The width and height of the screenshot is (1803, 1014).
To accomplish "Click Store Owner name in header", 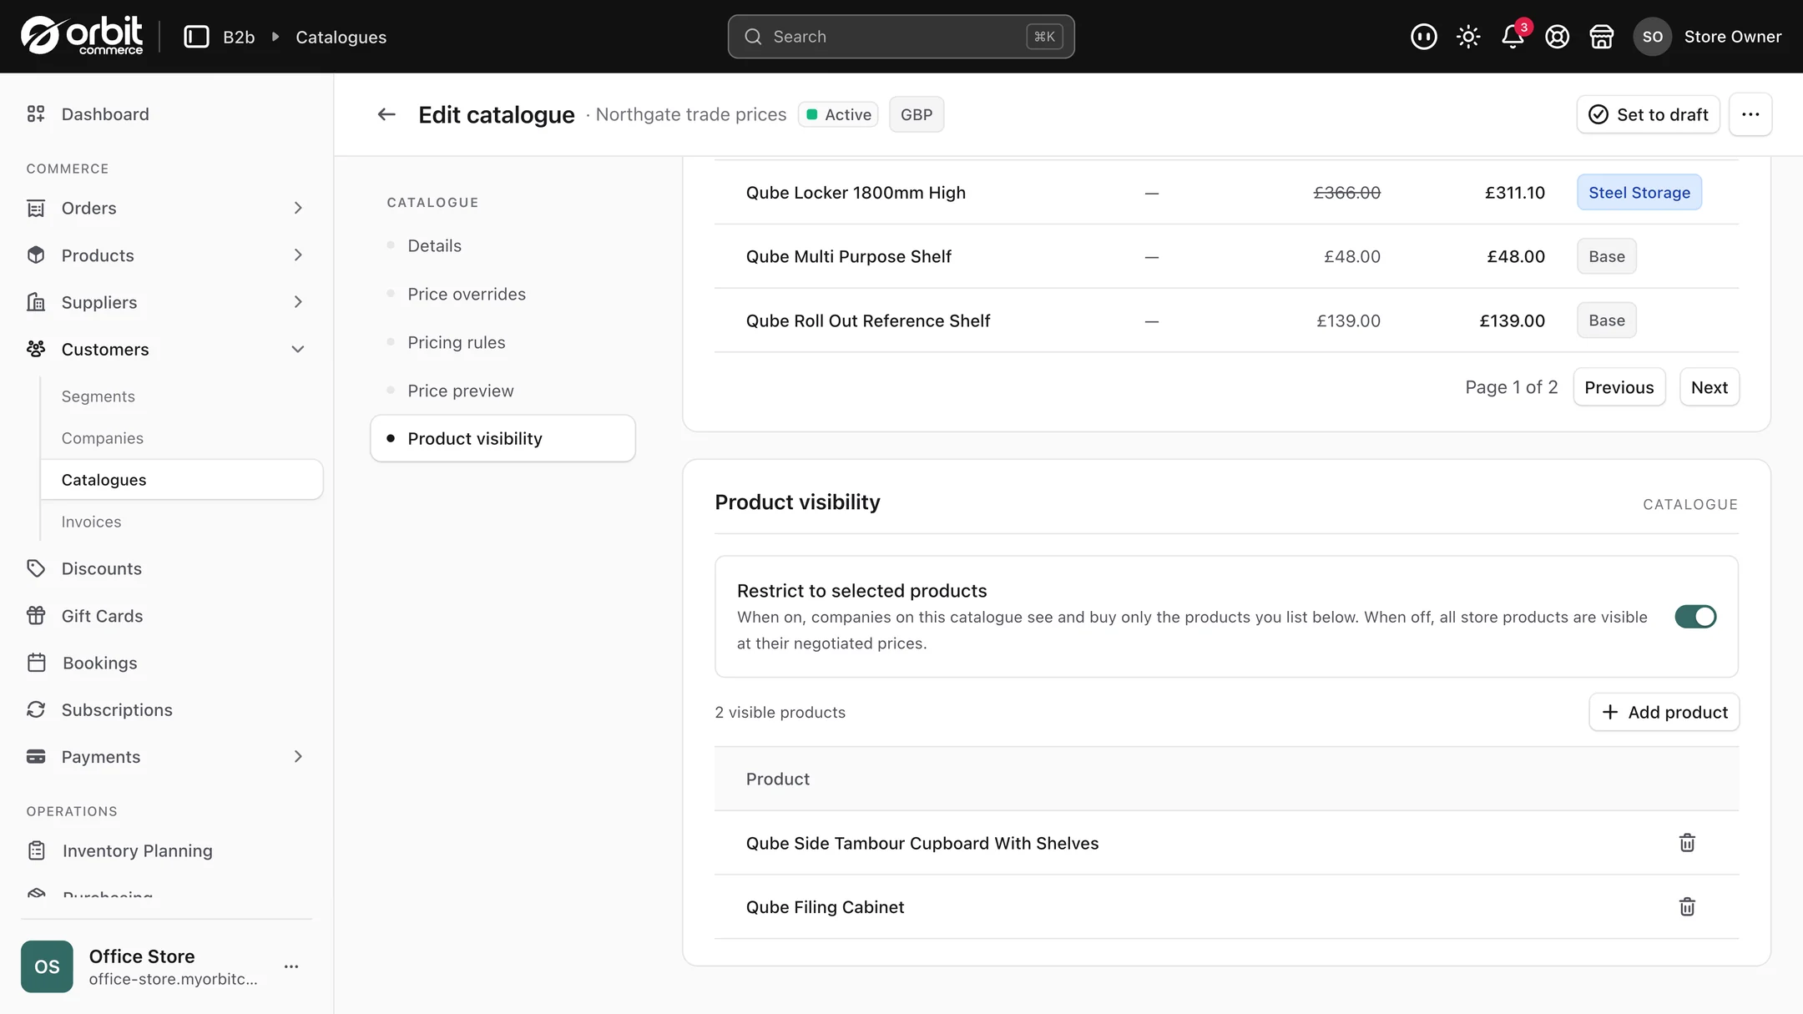I will coord(1732,37).
